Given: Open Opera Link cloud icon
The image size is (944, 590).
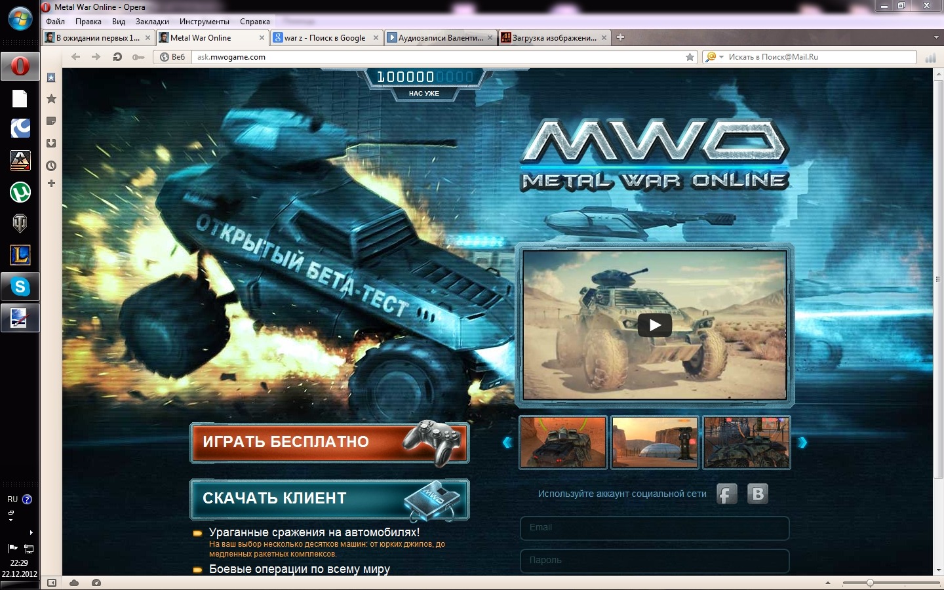Looking at the screenshot, I should click(x=74, y=583).
